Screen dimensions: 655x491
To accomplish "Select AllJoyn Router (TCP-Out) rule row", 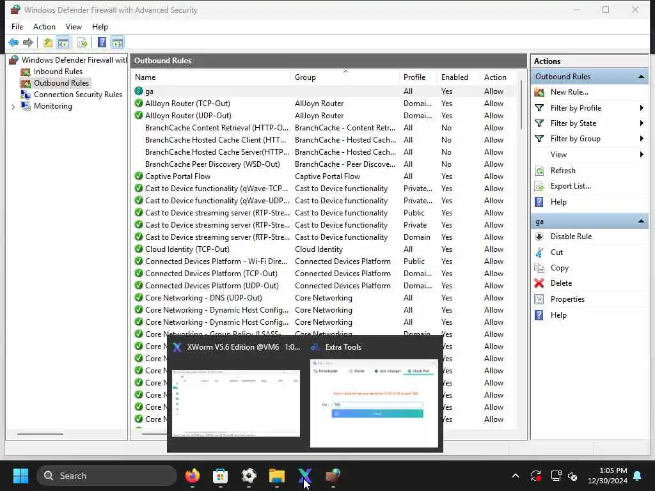I will (324, 104).
